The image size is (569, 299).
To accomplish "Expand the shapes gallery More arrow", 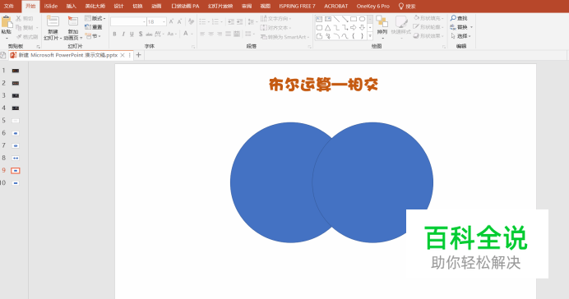I will pos(370,36).
